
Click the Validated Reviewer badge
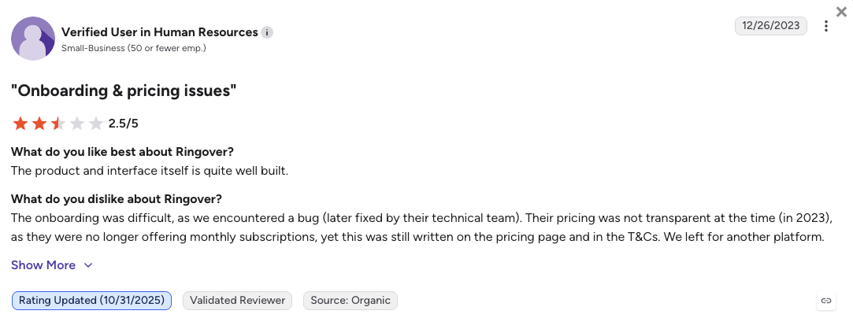pyautogui.click(x=237, y=301)
